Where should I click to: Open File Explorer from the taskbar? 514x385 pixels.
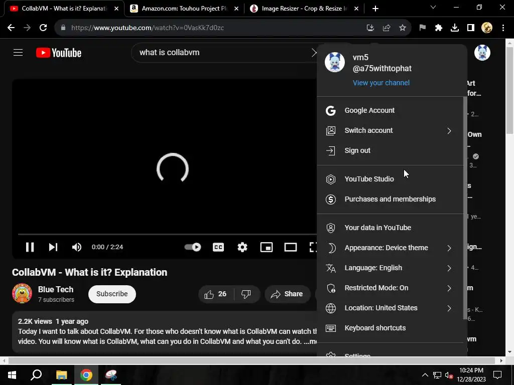(61, 375)
